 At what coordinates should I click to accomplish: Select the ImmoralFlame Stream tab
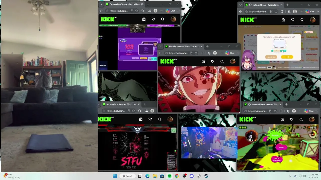coord(263,104)
